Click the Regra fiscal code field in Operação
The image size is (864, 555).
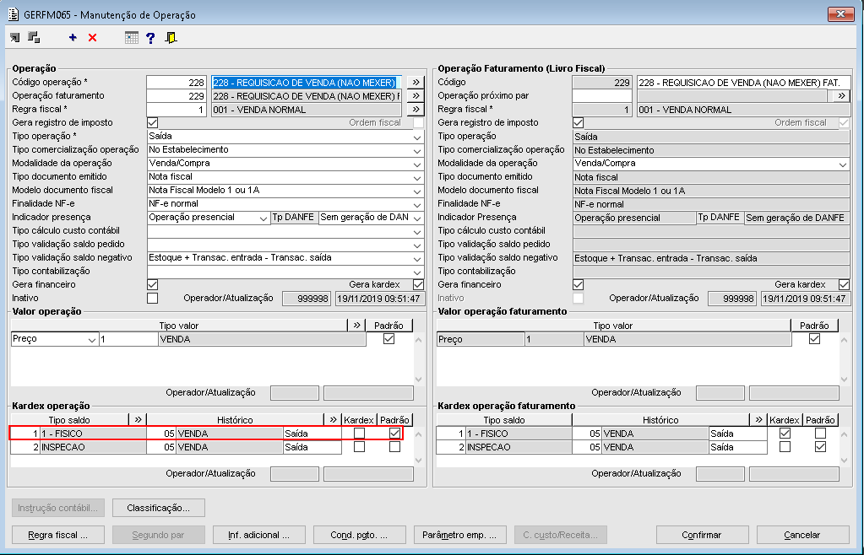(x=177, y=110)
